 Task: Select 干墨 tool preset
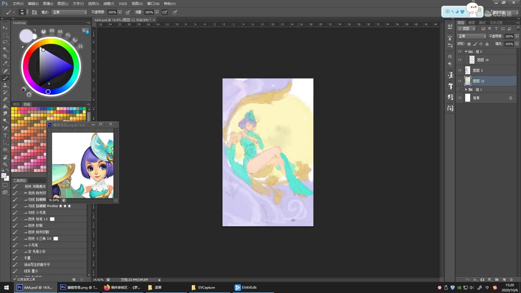tap(49, 258)
